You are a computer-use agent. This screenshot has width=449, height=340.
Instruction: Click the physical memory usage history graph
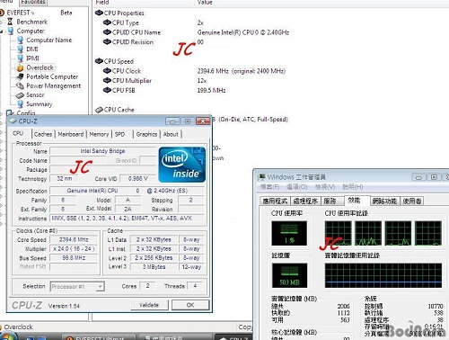(383, 275)
